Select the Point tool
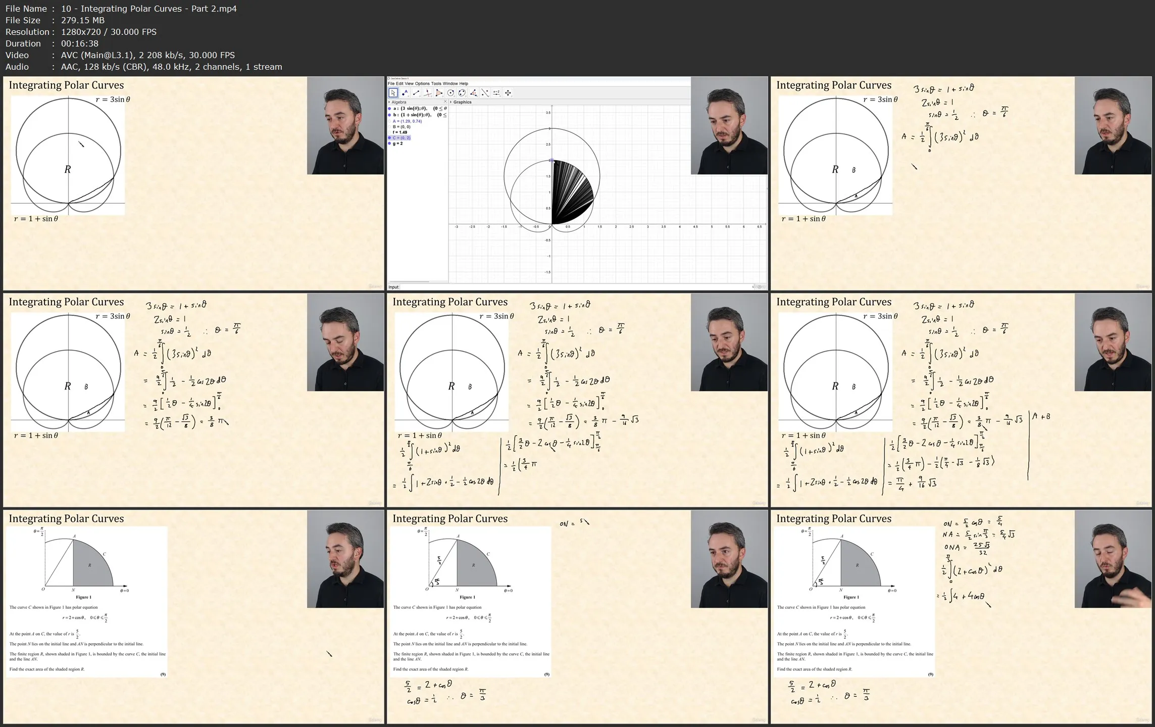 [405, 93]
